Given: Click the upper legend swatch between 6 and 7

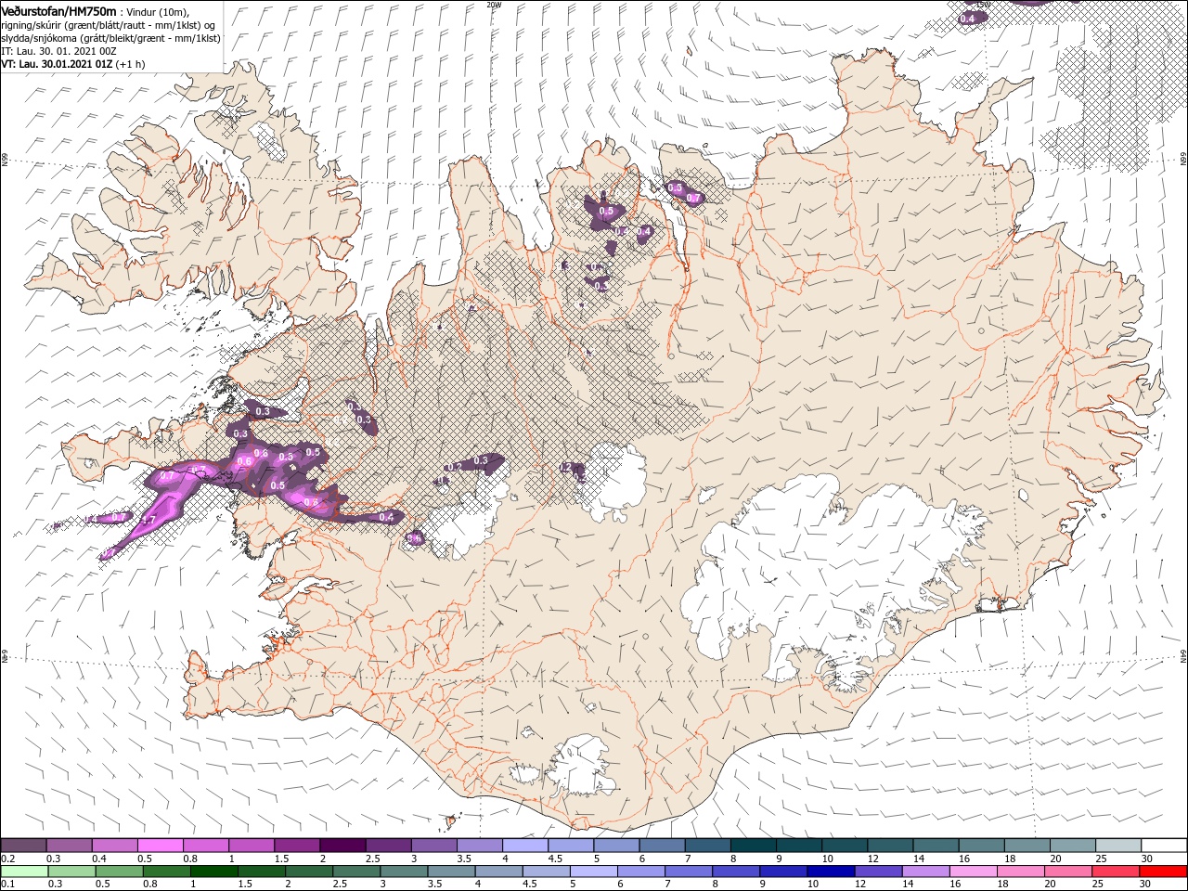Looking at the screenshot, I should [x=661, y=846].
